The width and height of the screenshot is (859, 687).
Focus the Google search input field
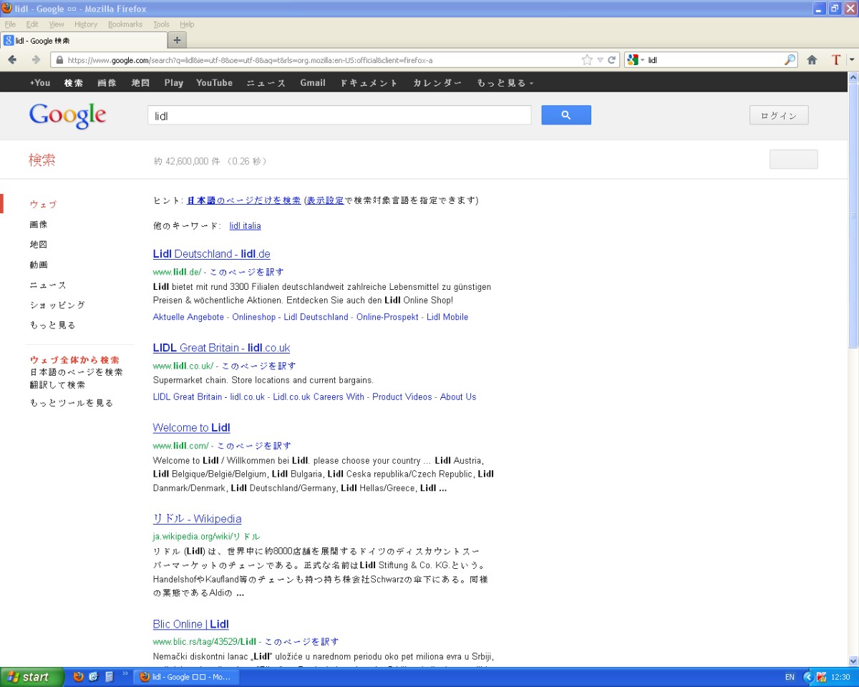click(x=339, y=115)
